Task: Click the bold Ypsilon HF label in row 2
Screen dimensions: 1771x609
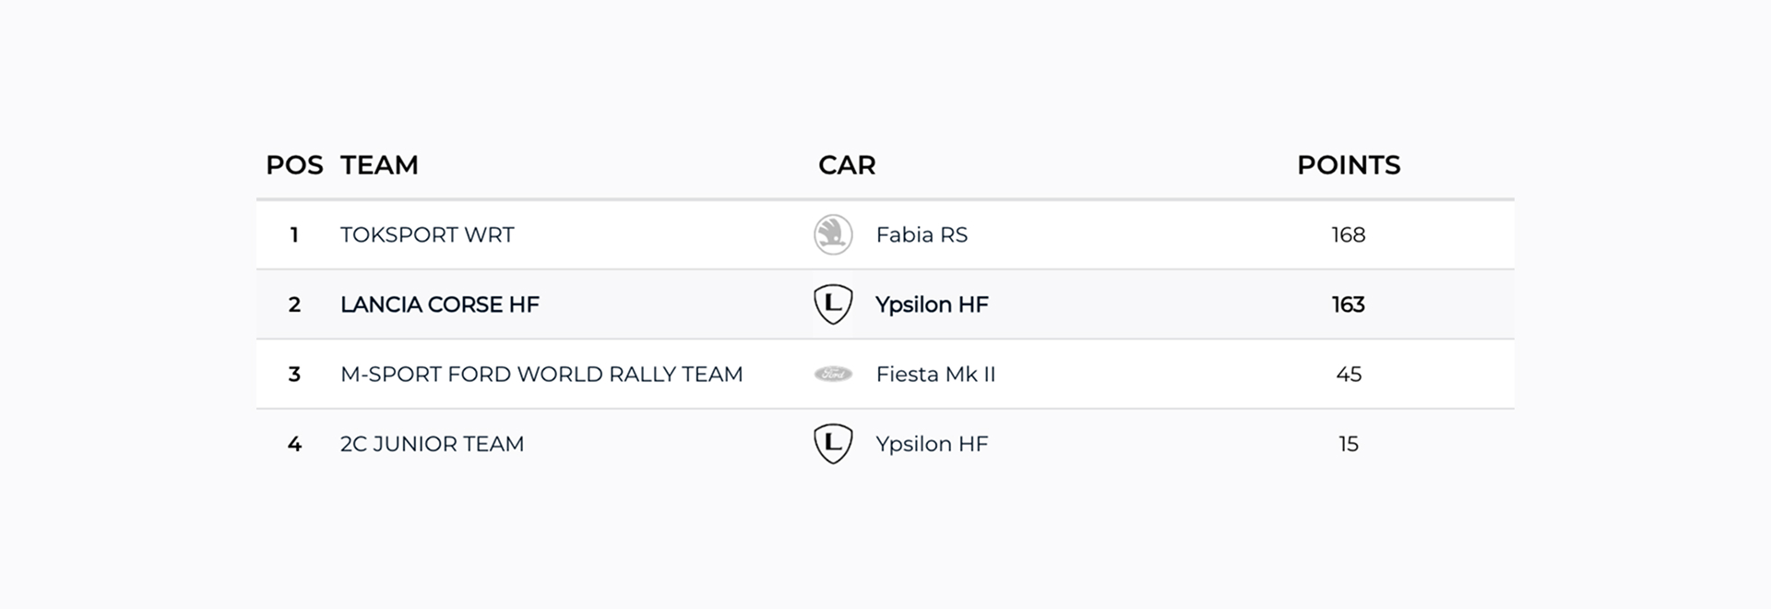Action: click(932, 304)
